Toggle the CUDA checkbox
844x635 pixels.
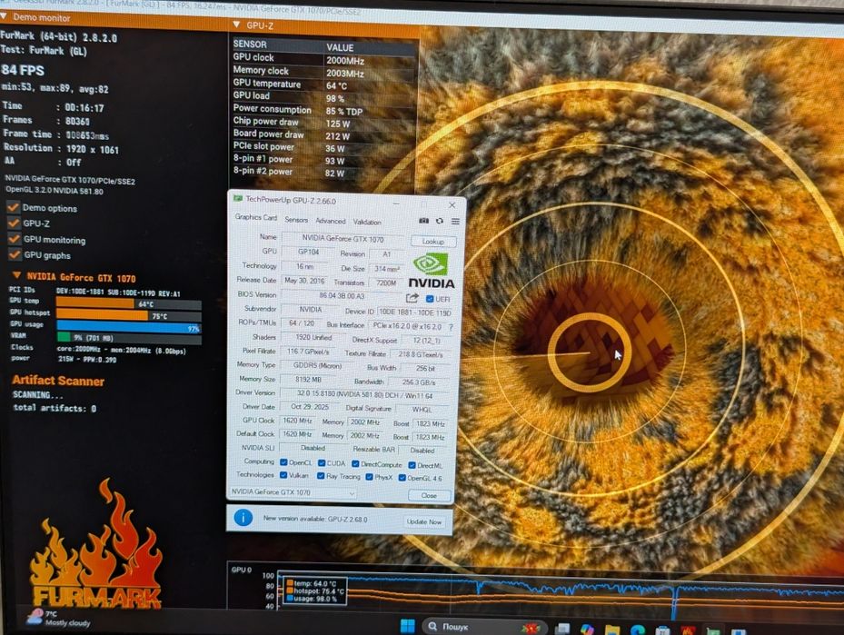322,462
